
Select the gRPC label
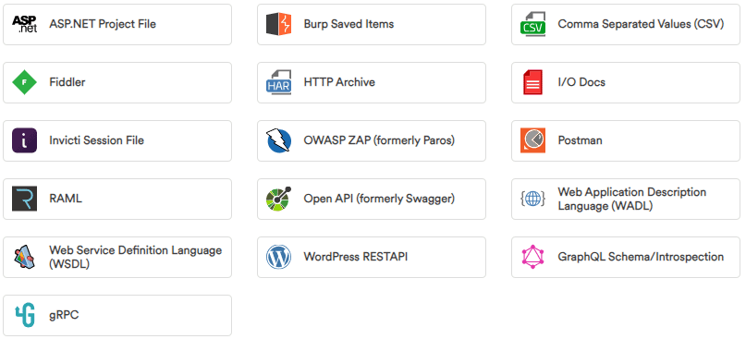point(64,315)
